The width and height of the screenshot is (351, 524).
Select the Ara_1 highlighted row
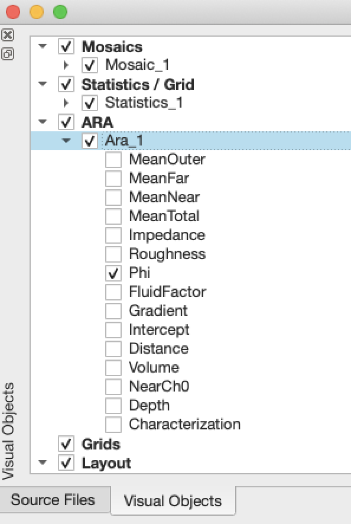(x=191, y=141)
